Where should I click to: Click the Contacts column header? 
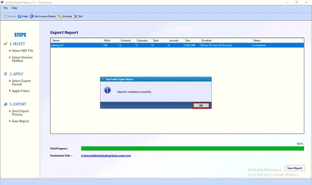point(127,40)
